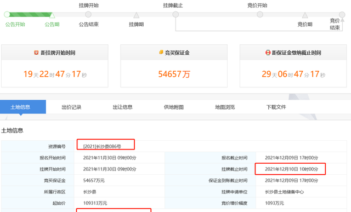The width and height of the screenshot is (351, 212).
Task: Click the 挂牌期 triangle marker
Action: (x=137, y=15)
